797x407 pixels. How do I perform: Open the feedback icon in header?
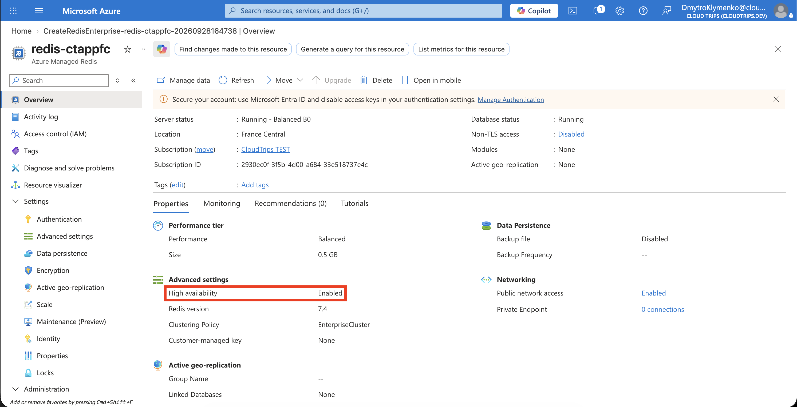pos(666,11)
